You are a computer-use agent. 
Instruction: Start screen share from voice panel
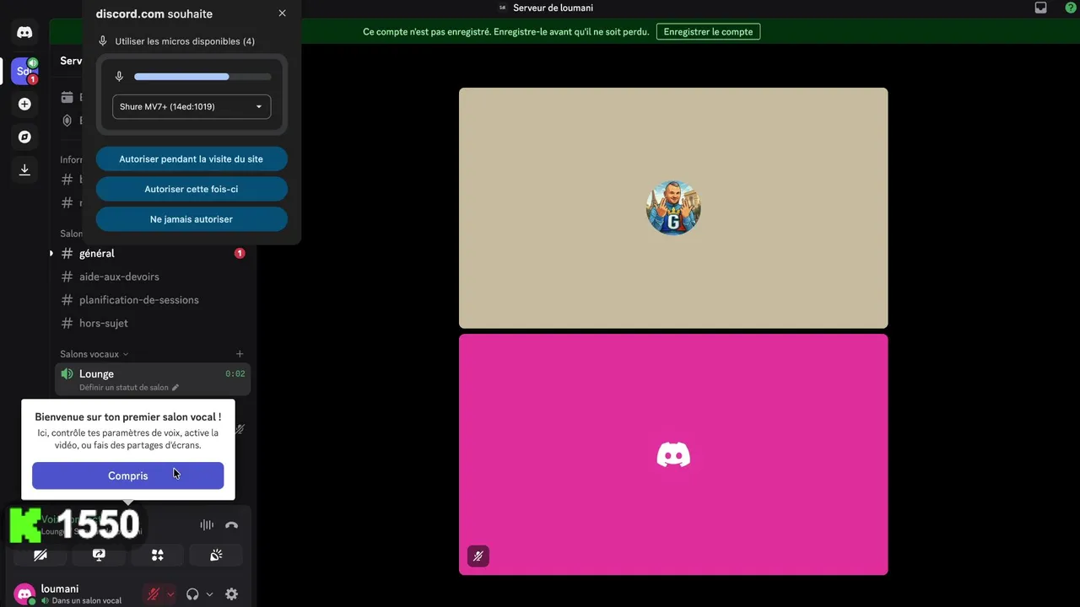pyautogui.click(x=99, y=555)
